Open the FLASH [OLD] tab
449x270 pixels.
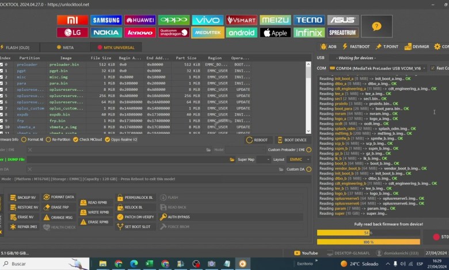17,47
